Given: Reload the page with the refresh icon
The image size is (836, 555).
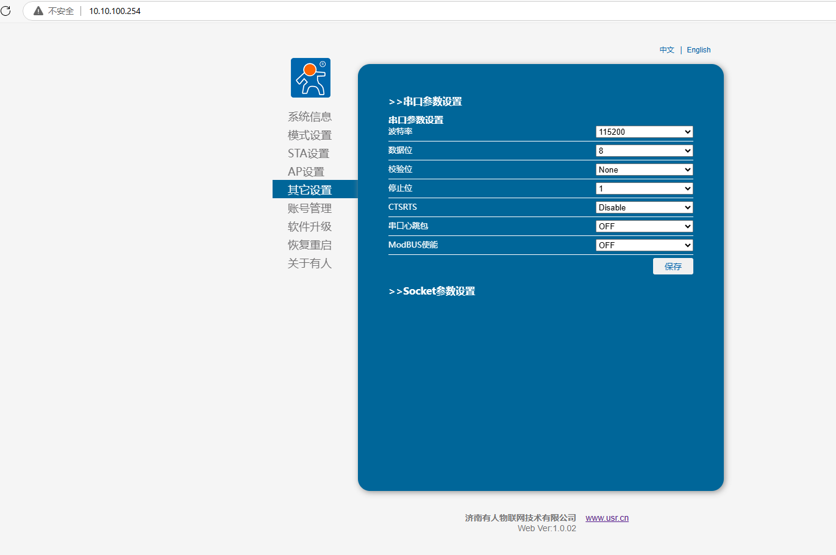Looking at the screenshot, I should (x=5, y=11).
